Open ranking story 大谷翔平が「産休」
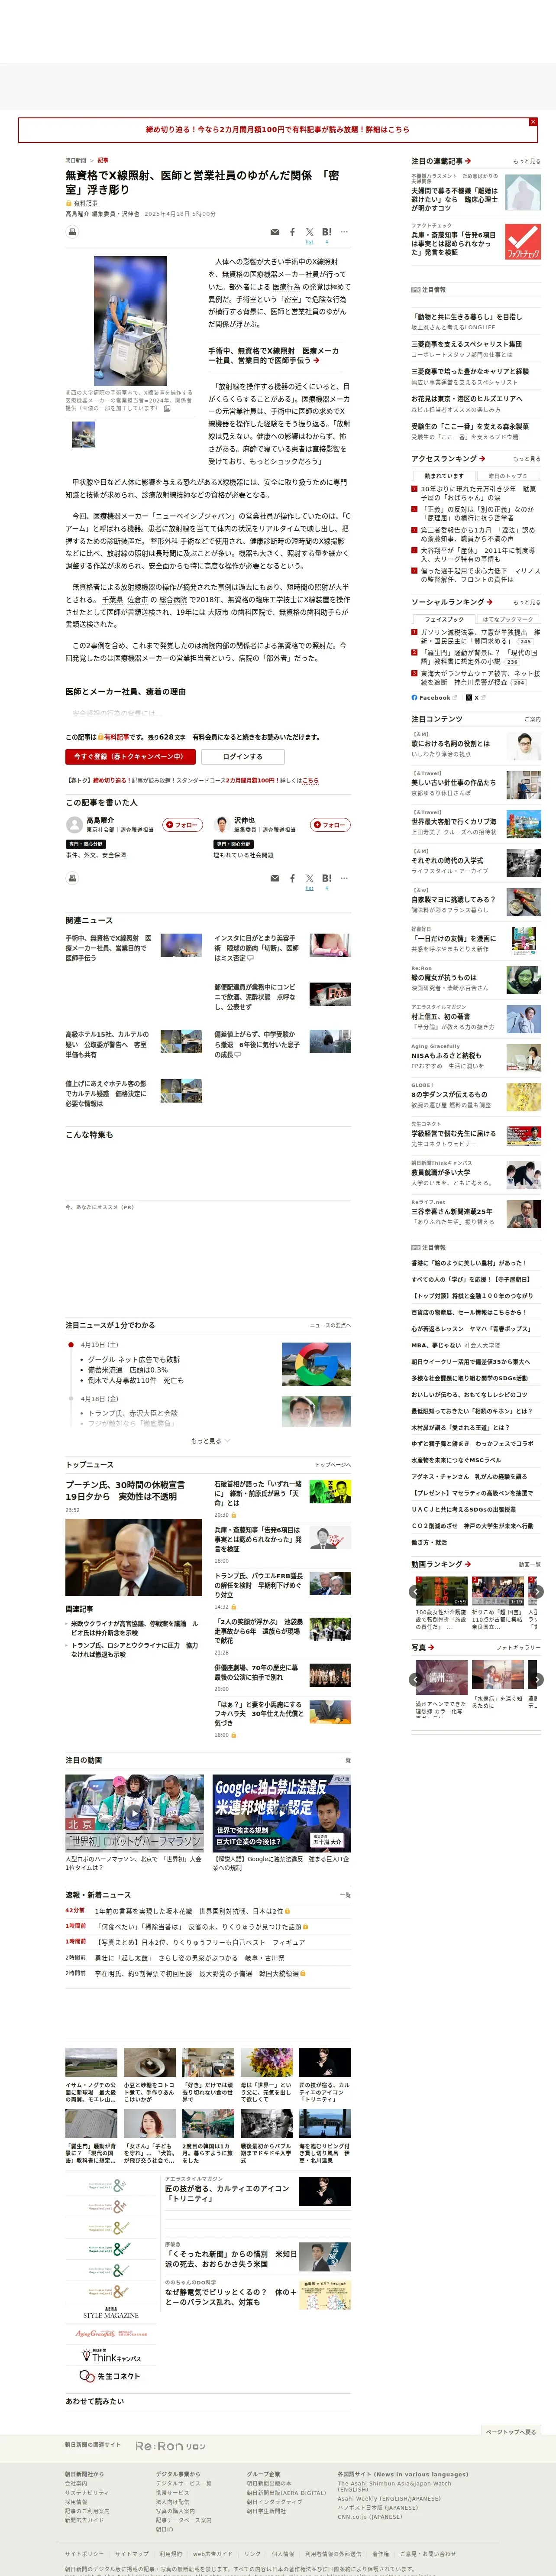The width and height of the screenshot is (556, 2576). [478, 555]
